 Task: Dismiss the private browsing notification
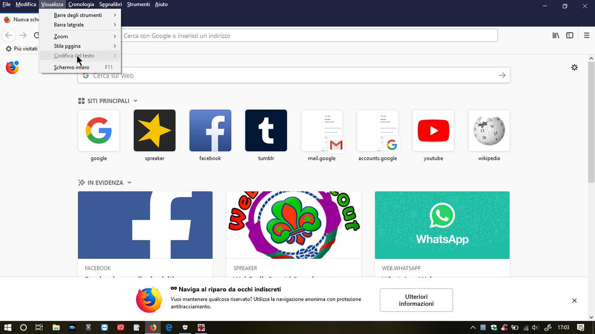574,300
